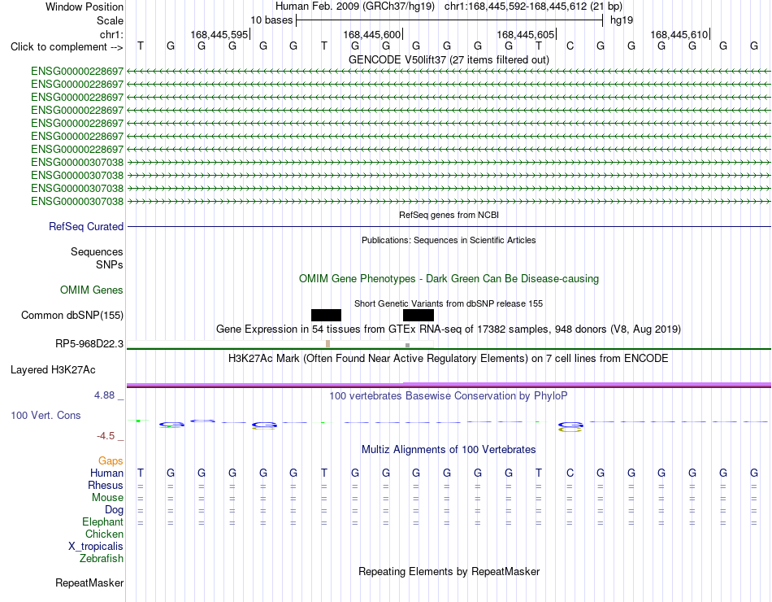Screen dimensions: 772x602
Task: Click the Rhesus species label
Action: pos(106,486)
